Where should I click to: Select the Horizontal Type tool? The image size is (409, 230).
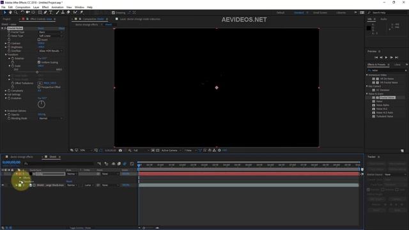tap(51, 12)
